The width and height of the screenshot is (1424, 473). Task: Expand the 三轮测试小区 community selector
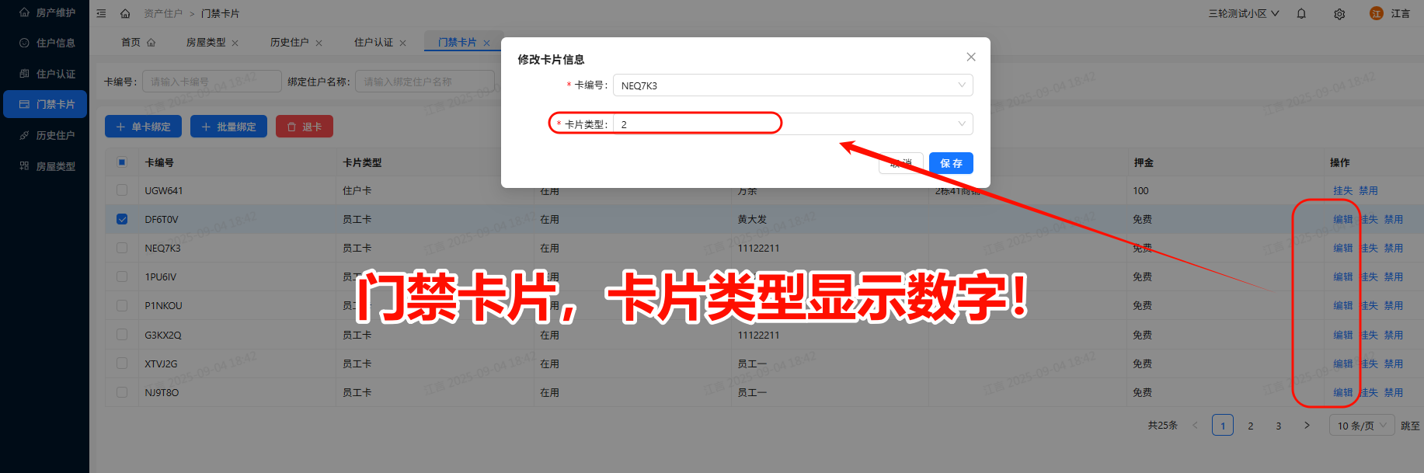click(1243, 13)
